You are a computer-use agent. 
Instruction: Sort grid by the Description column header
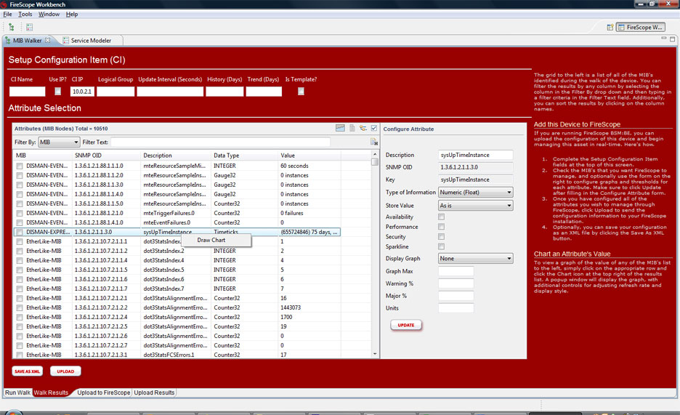point(177,156)
